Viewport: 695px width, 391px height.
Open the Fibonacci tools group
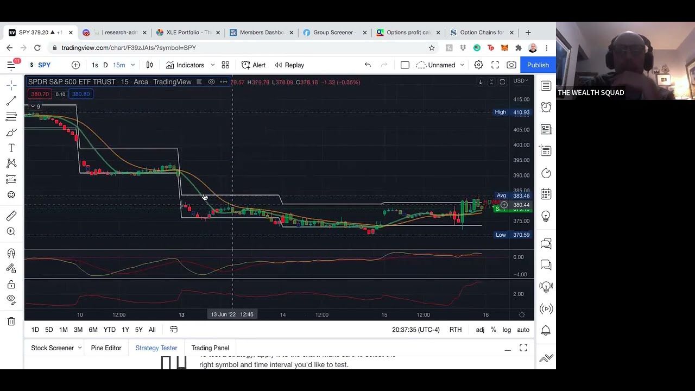click(x=11, y=117)
